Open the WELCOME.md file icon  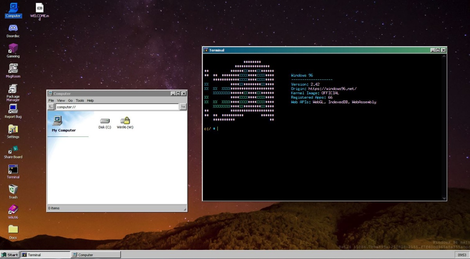point(40,11)
